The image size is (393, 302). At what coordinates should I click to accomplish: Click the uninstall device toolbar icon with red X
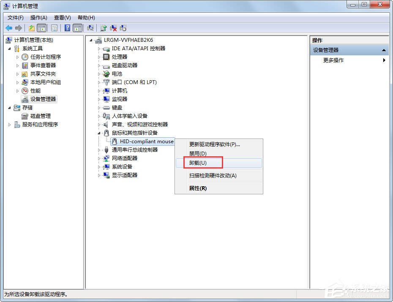113,28
